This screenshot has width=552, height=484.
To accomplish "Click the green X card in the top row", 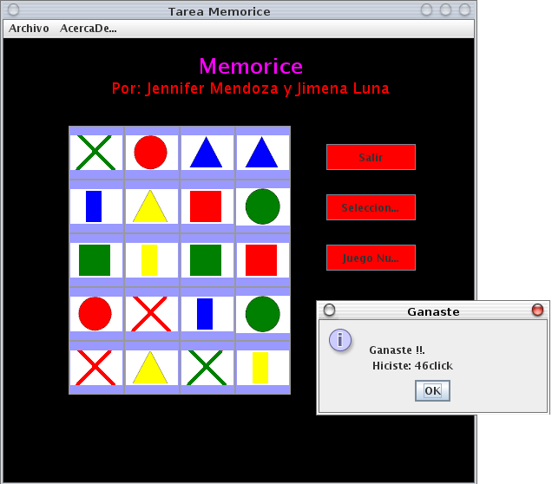I will 96,153.
